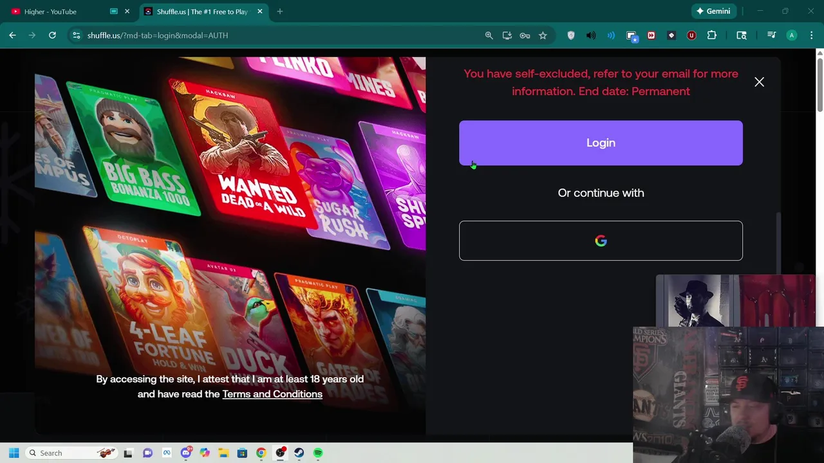Open the red fast-forward extension

(651, 35)
